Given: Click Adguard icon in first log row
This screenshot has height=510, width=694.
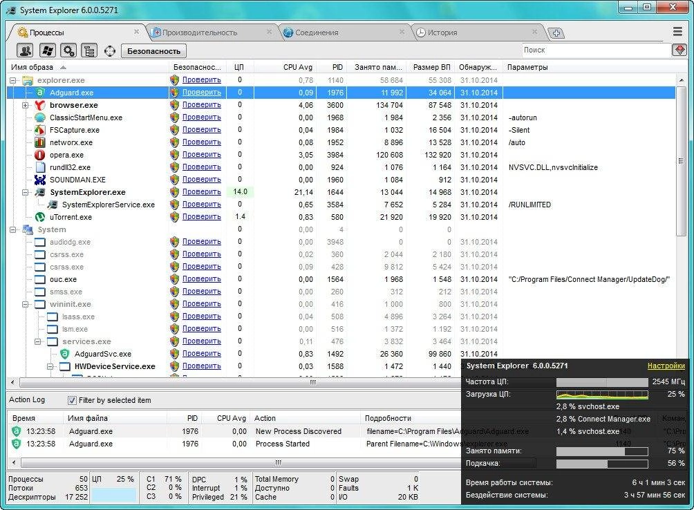Looking at the screenshot, I should [17, 431].
